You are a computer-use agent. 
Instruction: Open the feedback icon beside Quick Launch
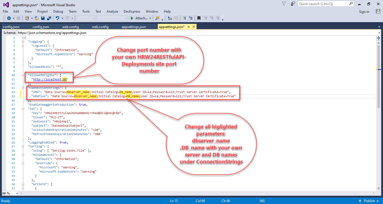coord(293,4)
